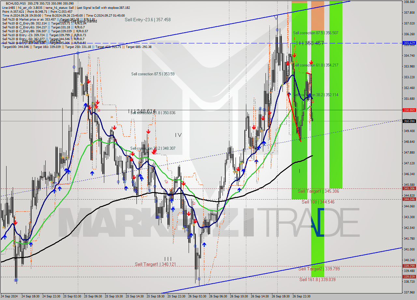Select the '24 Sep 18:30' time label
This screenshot has height=300, width=417.
point(30,296)
